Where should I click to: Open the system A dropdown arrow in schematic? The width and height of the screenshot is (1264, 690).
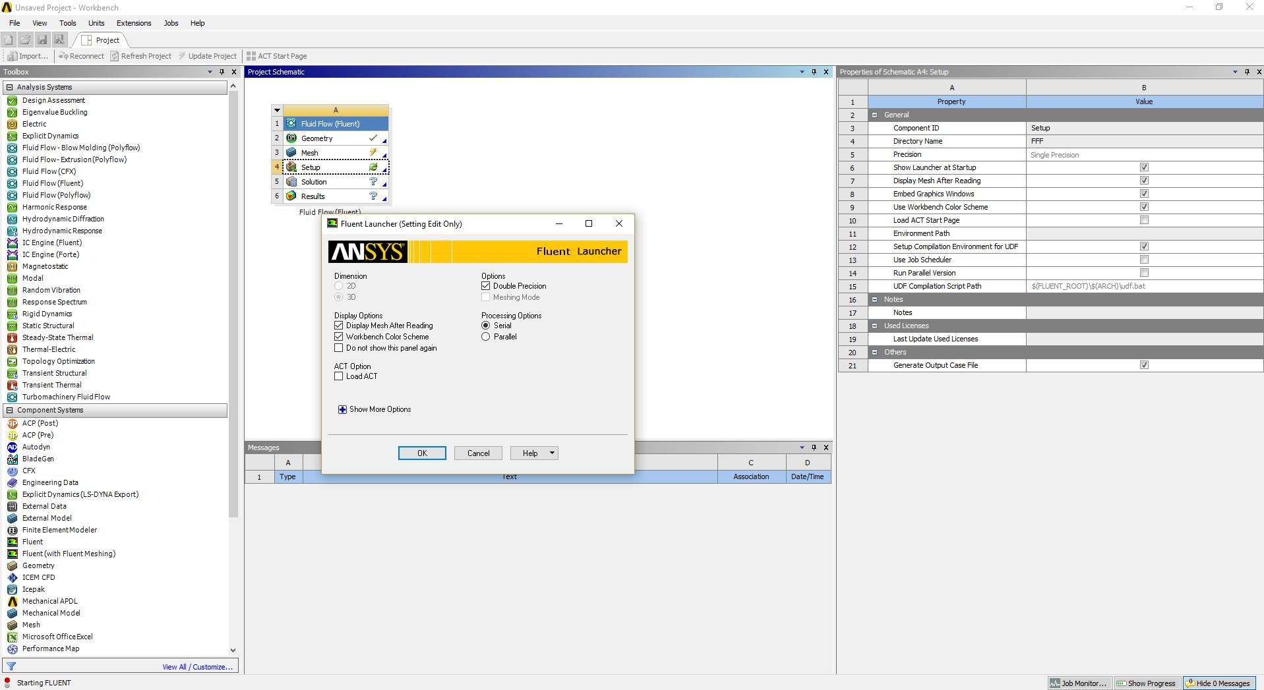277,110
